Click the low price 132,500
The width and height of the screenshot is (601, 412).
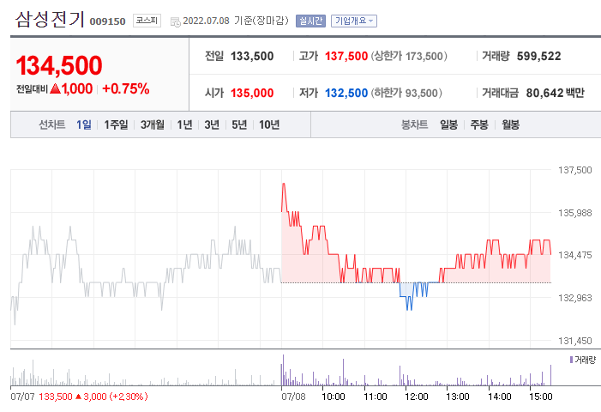point(346,93)
